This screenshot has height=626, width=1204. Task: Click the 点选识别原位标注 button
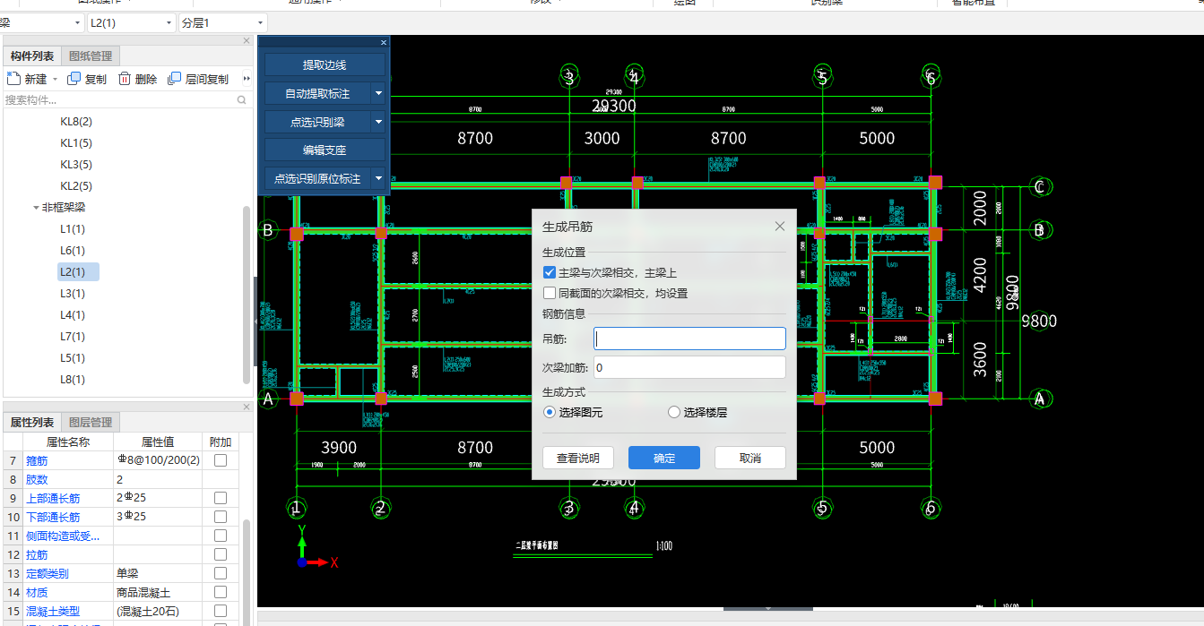click(x=317, y=179)
